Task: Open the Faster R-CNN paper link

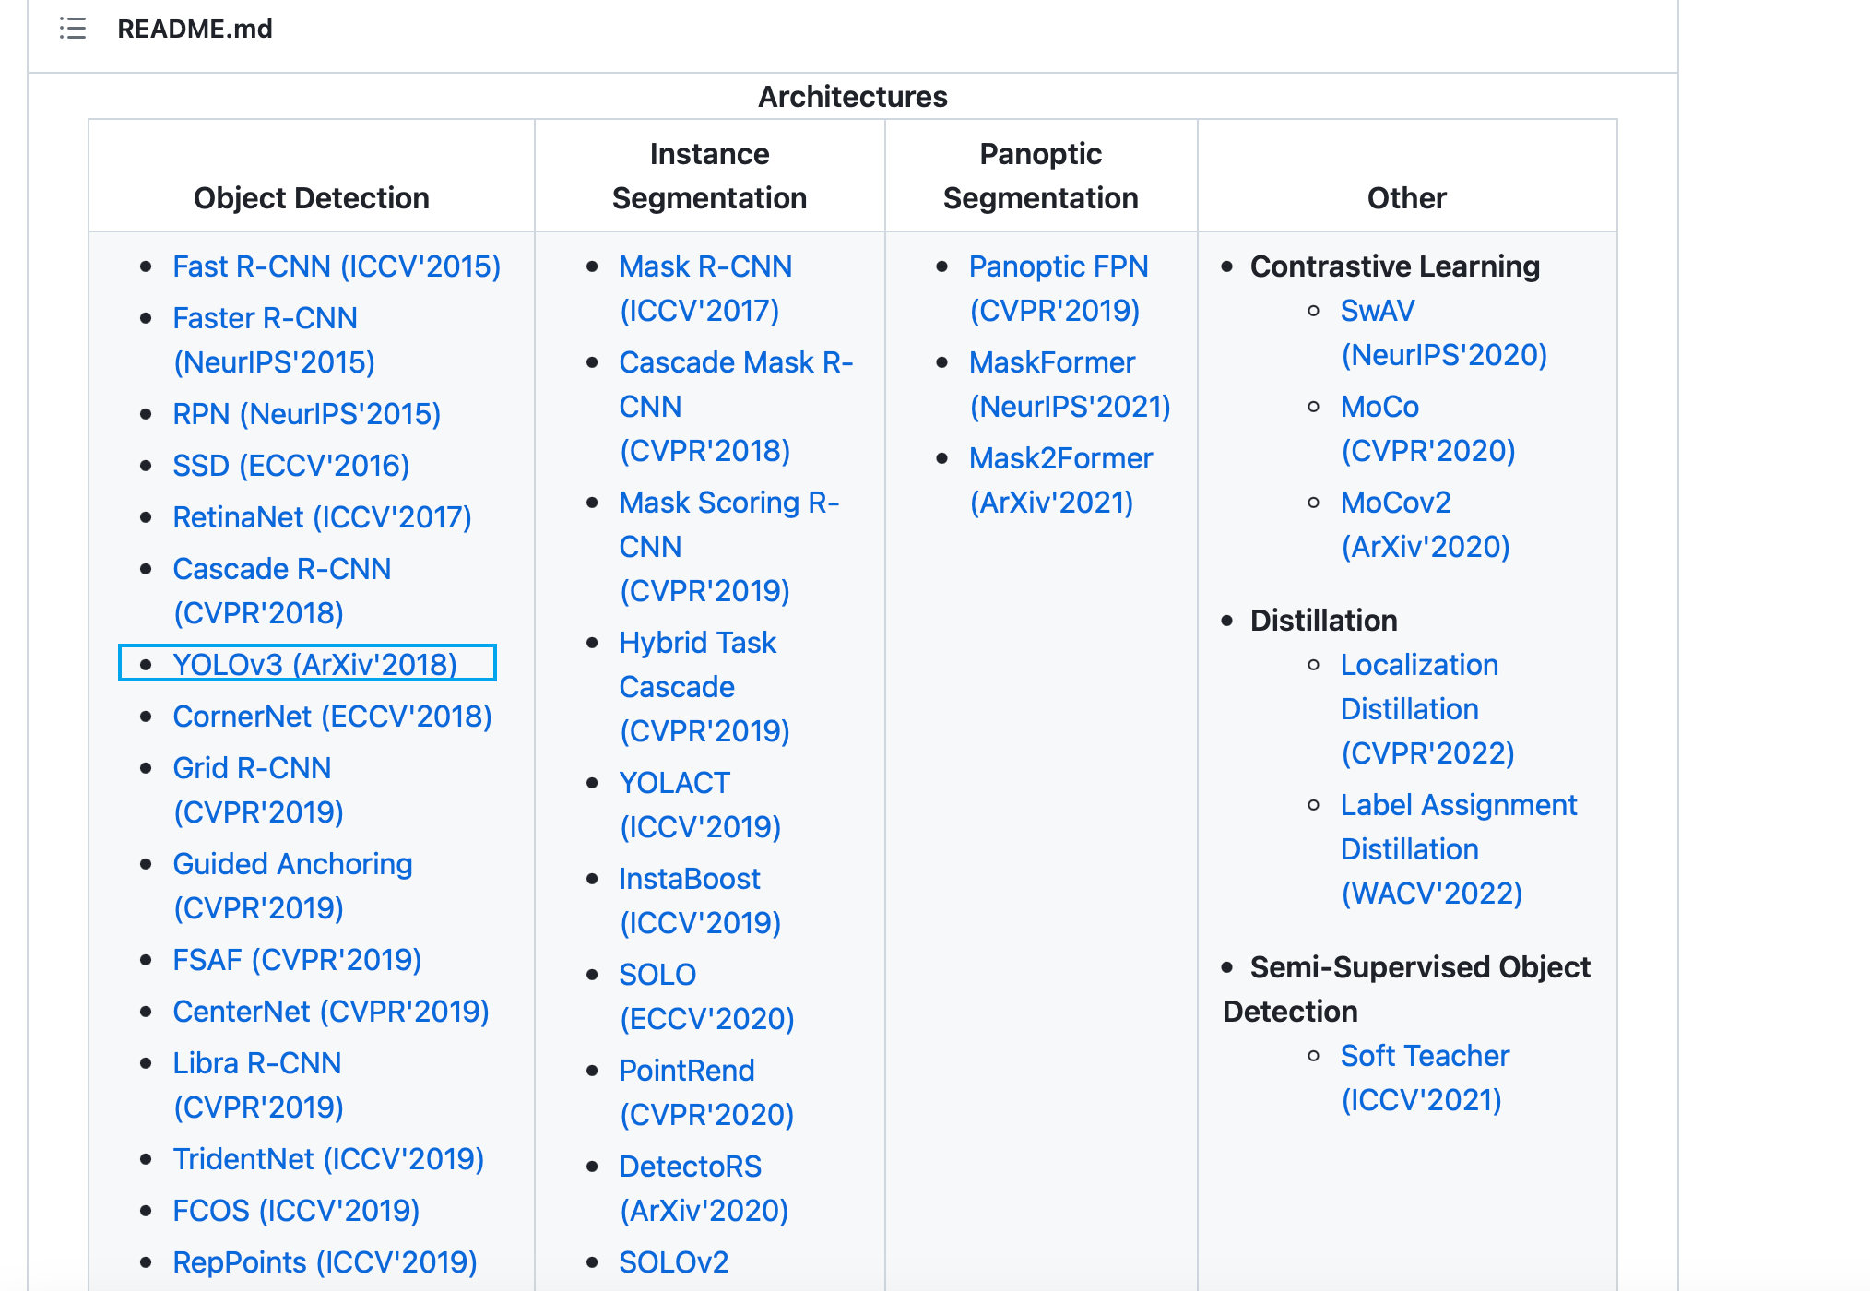Action: pyautogui.click(x=265, y=318)
